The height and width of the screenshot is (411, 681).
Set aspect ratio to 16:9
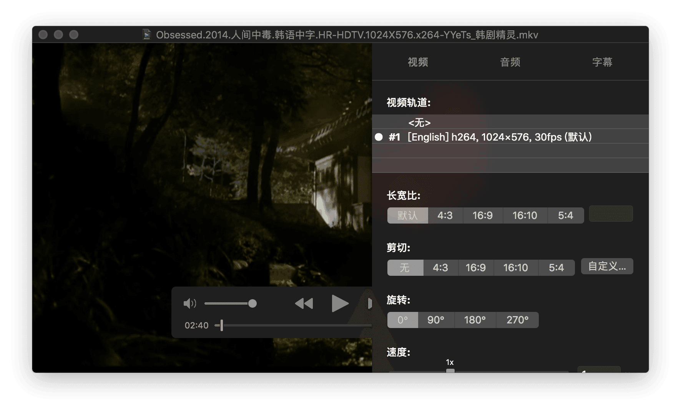point(483,215)
